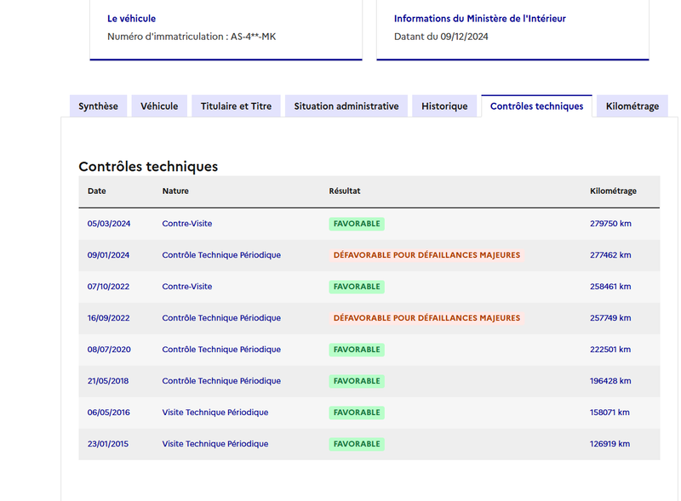The height and width of the screenshot is (501, 681).
Task: Click the FAVORABLE badge for 06/05/2016
Action: tap(357, 413)
